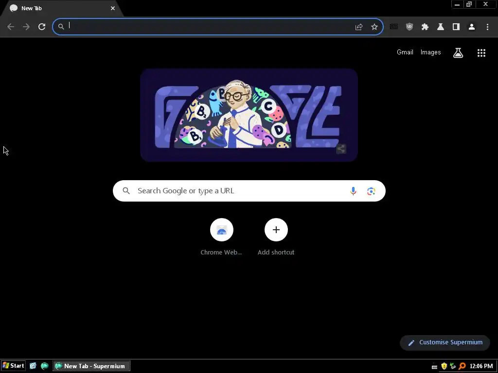Select the New Tab browser tab
This screenshot has width=498, height=373.
[62, 8]
